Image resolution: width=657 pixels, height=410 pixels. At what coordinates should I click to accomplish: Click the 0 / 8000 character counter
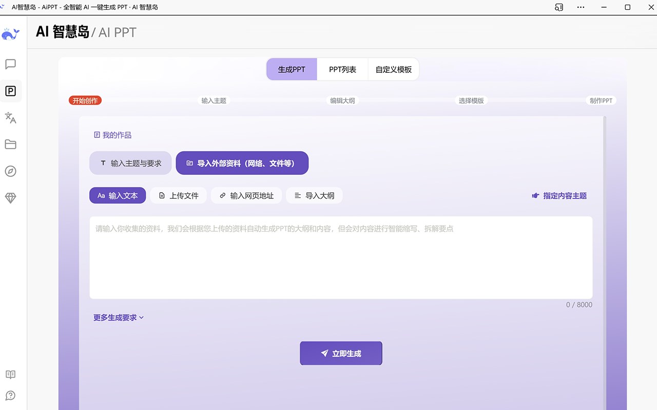(579, 304)
